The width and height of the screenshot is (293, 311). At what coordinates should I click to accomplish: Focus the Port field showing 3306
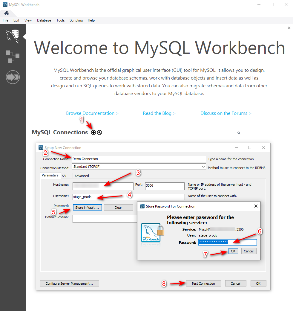point(165,186)
